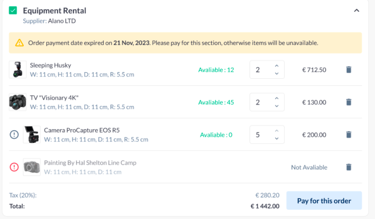This screenshot has height=219, width=375.
Task: Increase Sleeping Husky quantity by one
Action: [x=276, y=66]
